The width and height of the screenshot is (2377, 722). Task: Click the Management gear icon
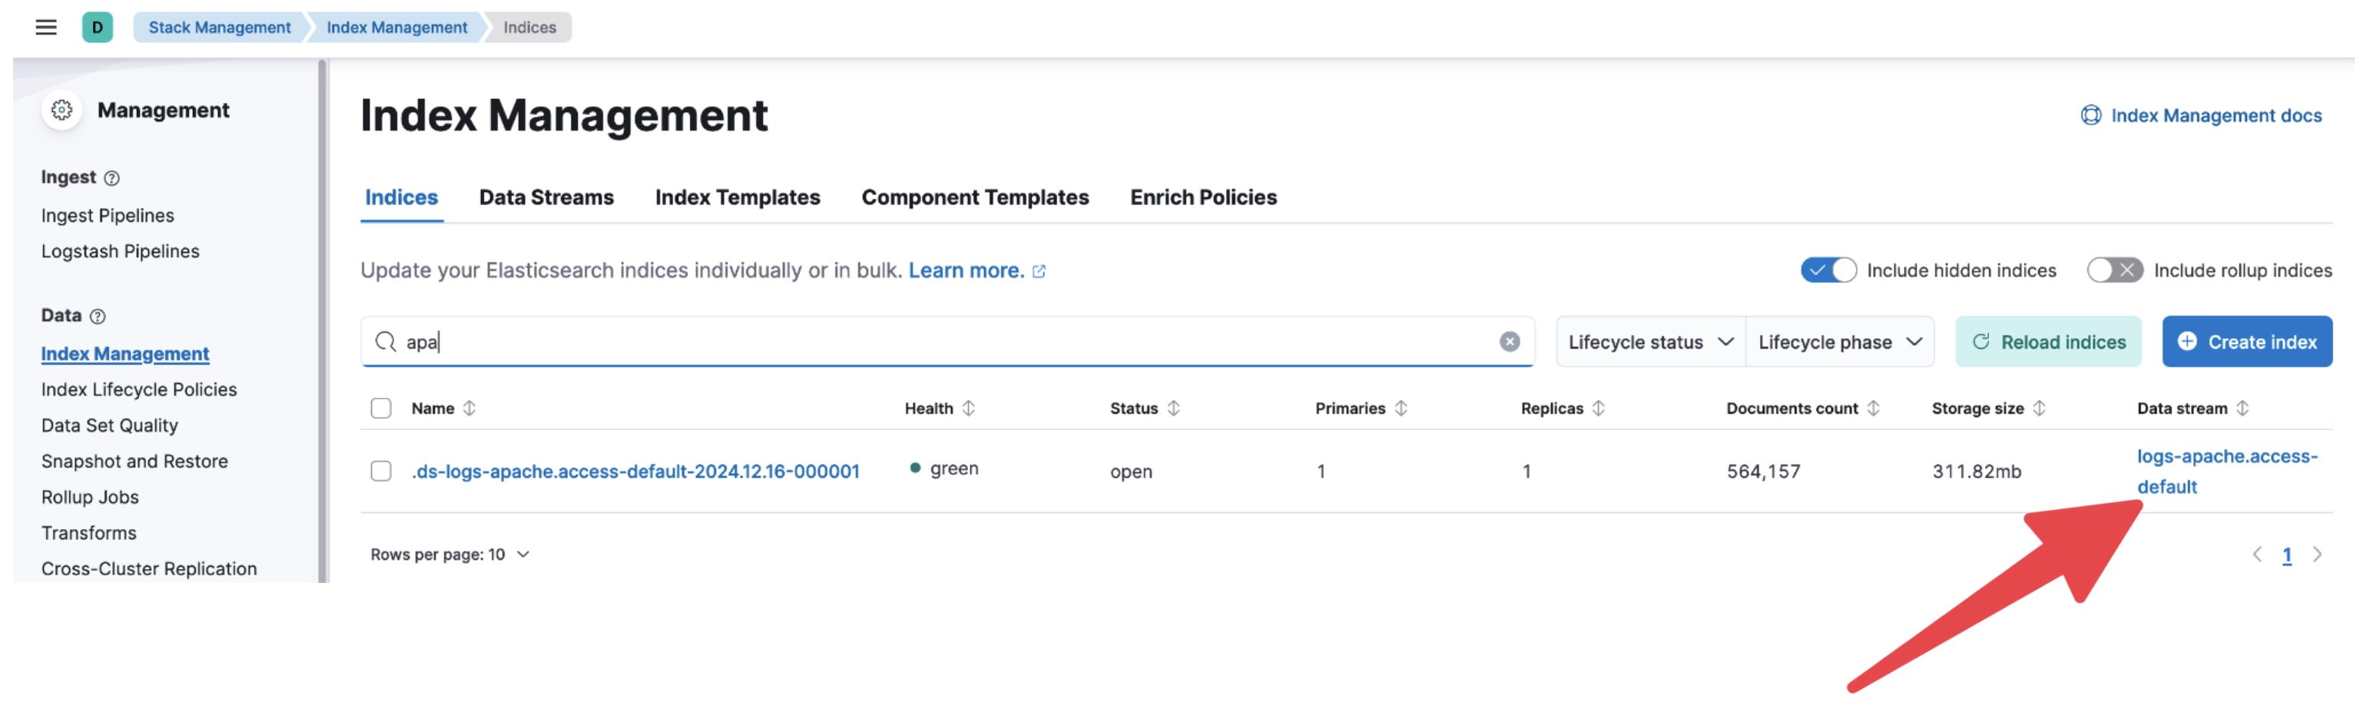61,111
